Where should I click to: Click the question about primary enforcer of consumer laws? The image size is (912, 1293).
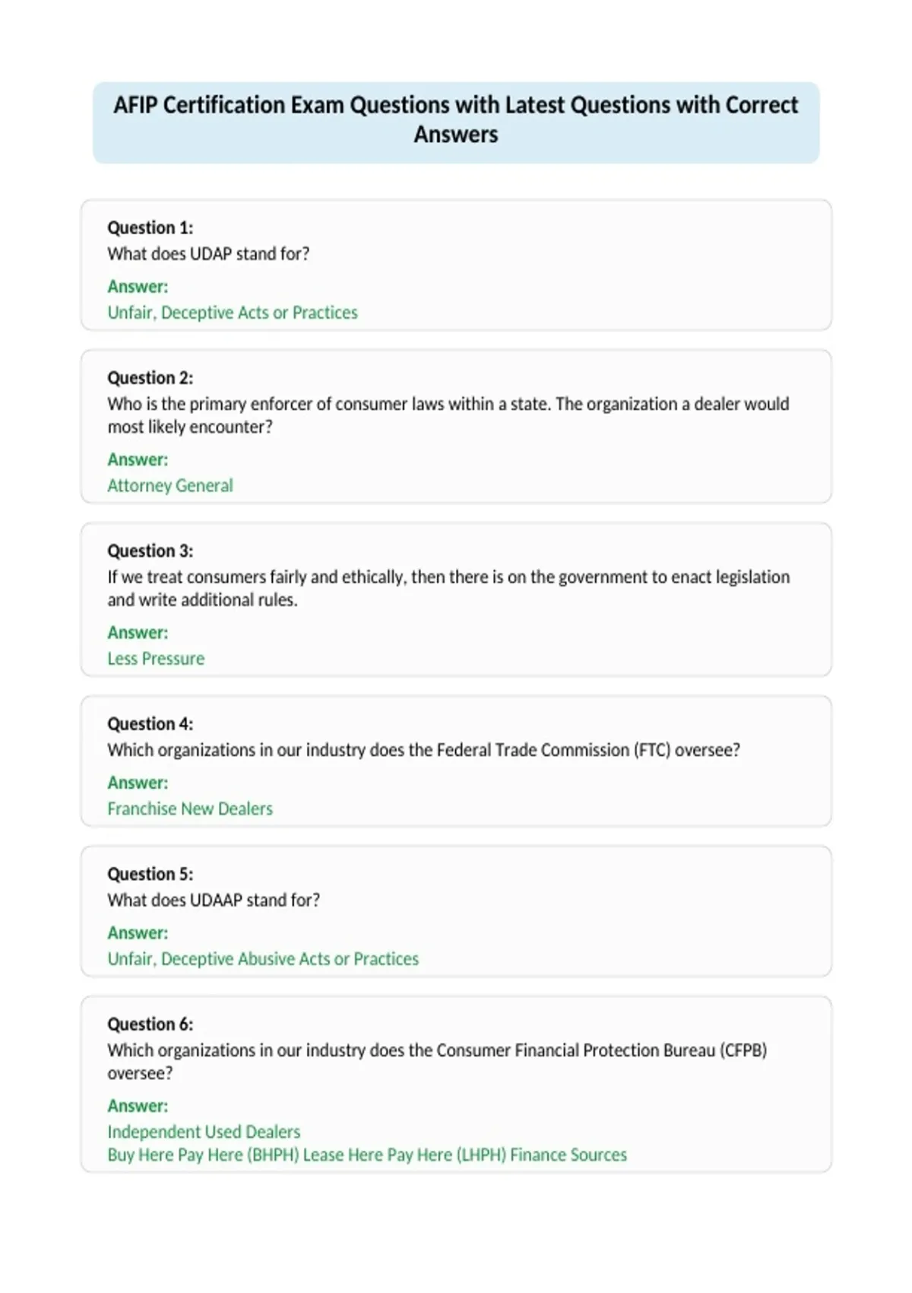448,415
